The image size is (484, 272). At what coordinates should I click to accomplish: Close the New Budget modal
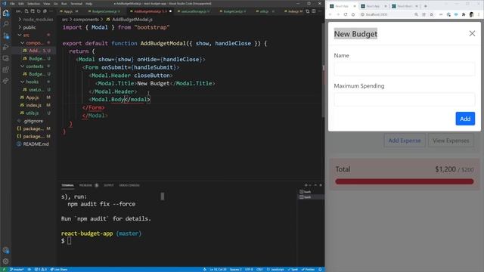coord(472,33)
